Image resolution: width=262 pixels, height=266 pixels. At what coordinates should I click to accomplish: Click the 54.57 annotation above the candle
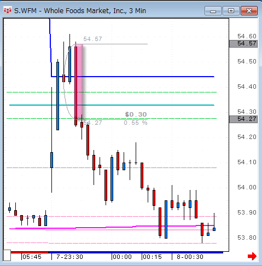point(92,39)
